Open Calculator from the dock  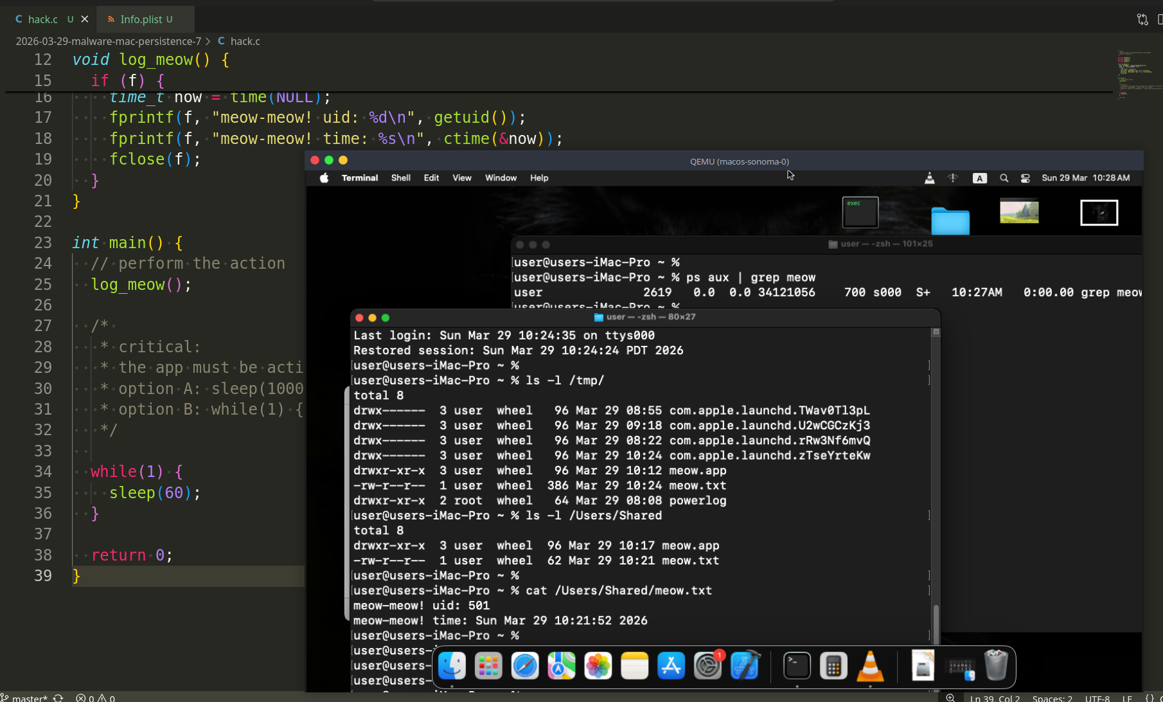833,666
